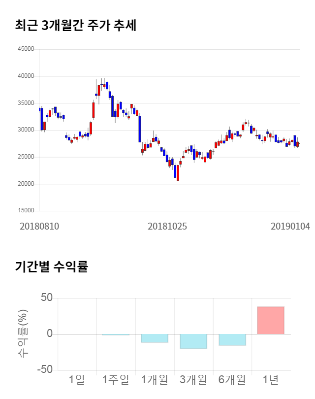This screenshot has height=399, width=315.
Task: Select the 1개월 blue return bar
Action: click(155, 338)
